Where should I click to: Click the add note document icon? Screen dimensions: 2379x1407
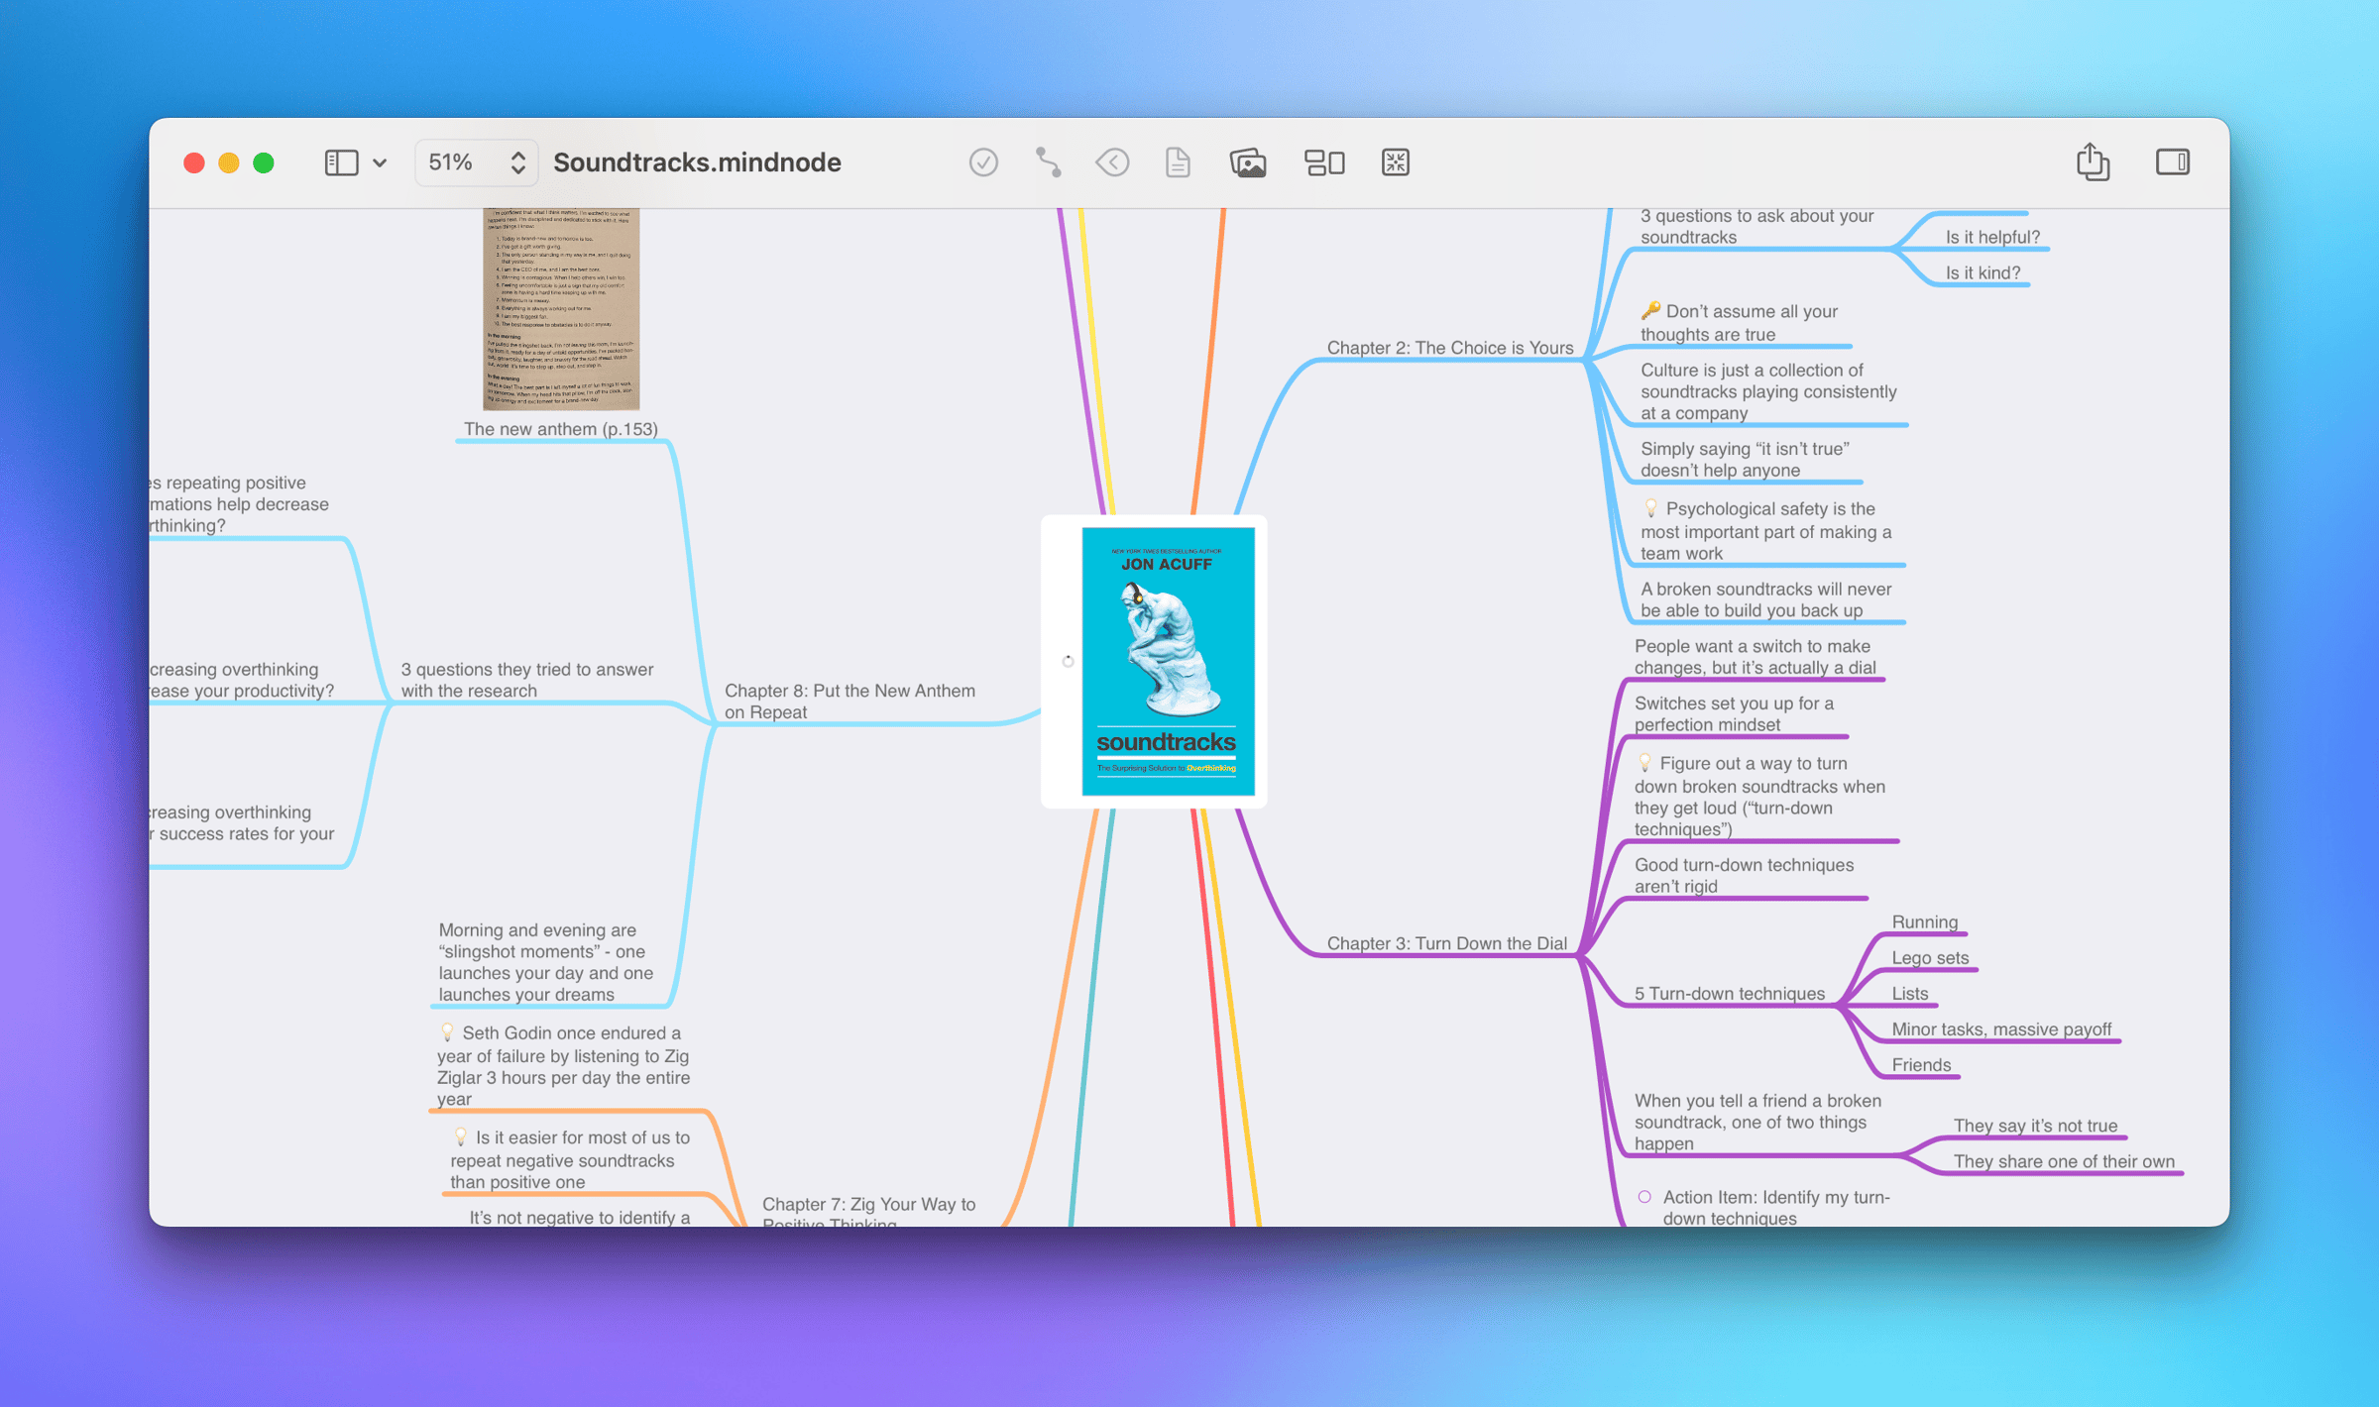point(1178,162)
